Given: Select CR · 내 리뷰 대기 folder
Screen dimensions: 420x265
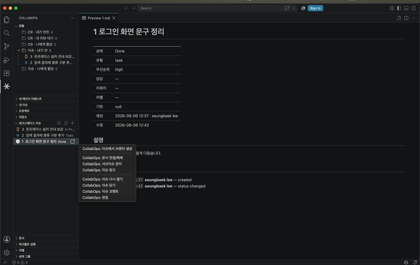Looking at the screenshot, I should click(x=46, y=38).
